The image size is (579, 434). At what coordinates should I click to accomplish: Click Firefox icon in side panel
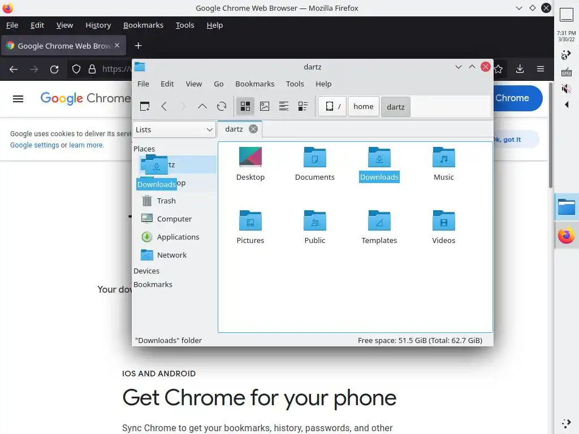pyautogui.click(x=567, y=236)
